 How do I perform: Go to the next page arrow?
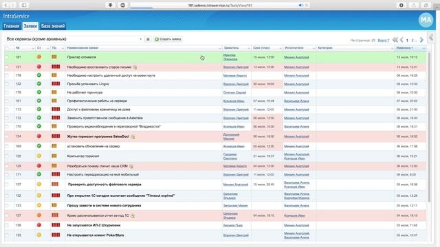click(x=421, y=40)
